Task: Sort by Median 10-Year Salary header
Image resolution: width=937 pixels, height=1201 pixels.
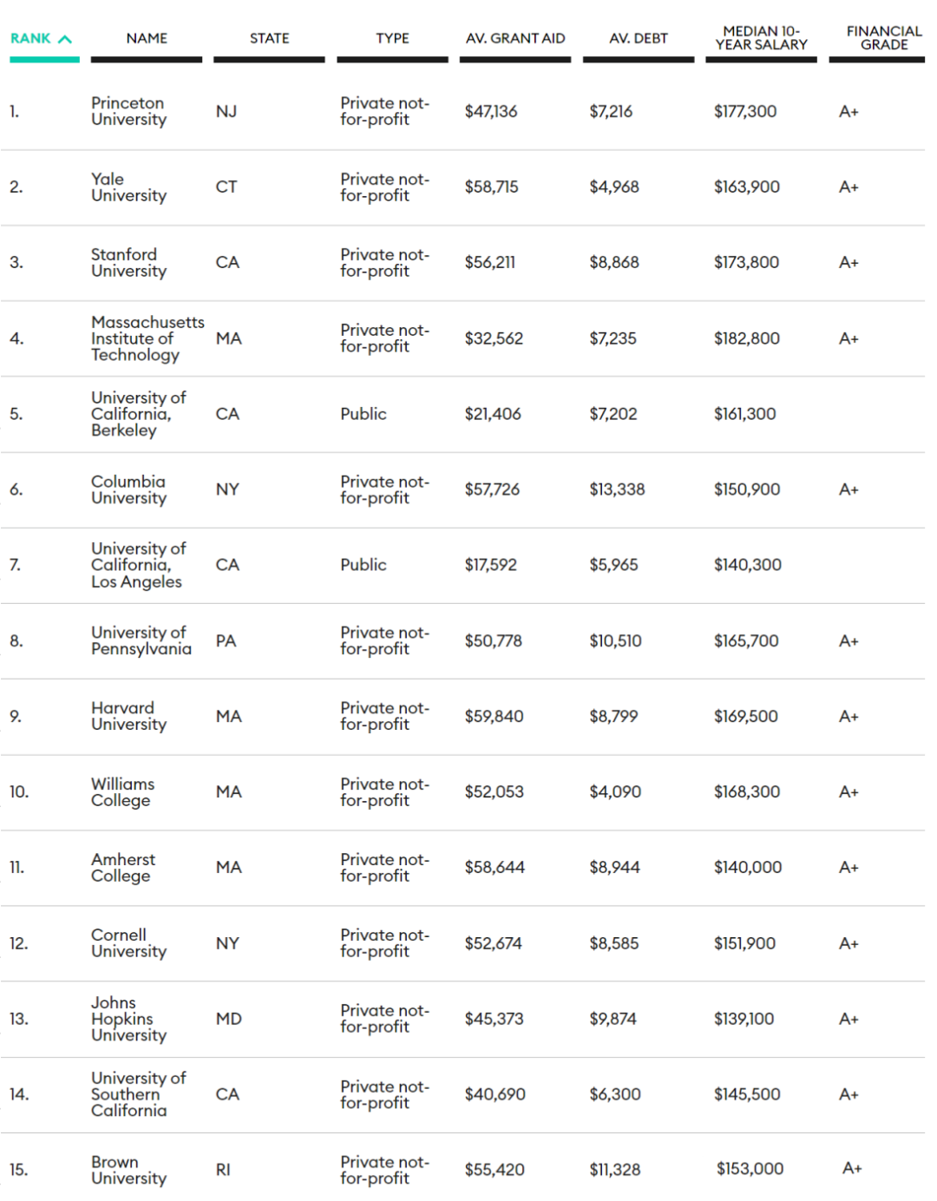Action: tap(761, 38)
